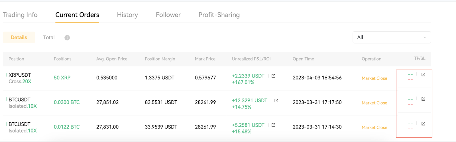This screenshot has width=456, height=142.
Task: Switch to the Details view
Action: 19,37
